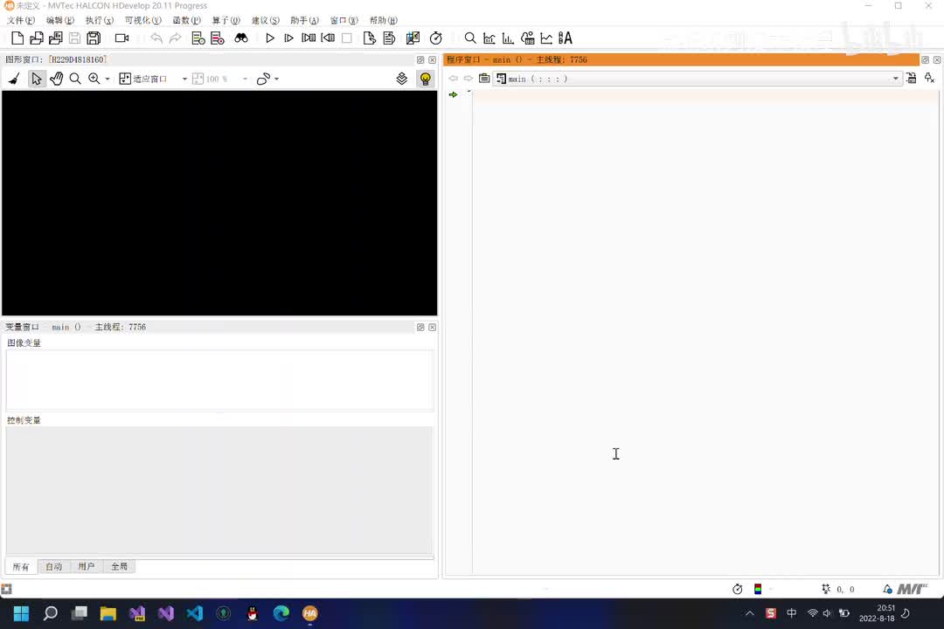
Task: Switch to the 自动 variables tab
Action: coord(53,566)
